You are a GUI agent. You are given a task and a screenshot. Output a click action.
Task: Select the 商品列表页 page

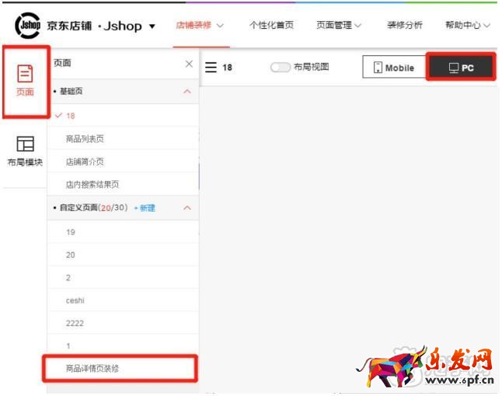[85, 138]
